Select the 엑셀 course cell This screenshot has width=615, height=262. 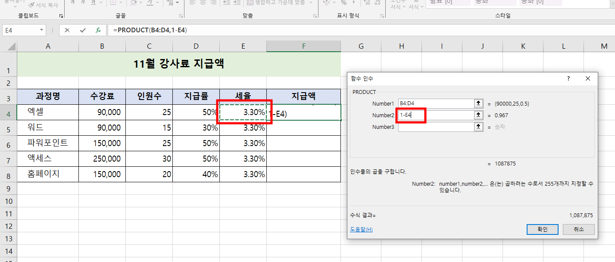point(48,112)
